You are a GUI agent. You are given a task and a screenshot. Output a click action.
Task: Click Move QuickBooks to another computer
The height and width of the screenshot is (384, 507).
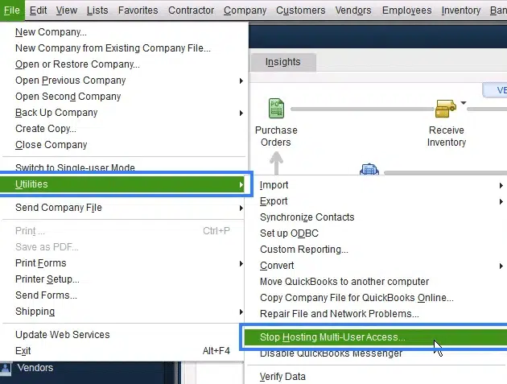(x=344, y=282)
